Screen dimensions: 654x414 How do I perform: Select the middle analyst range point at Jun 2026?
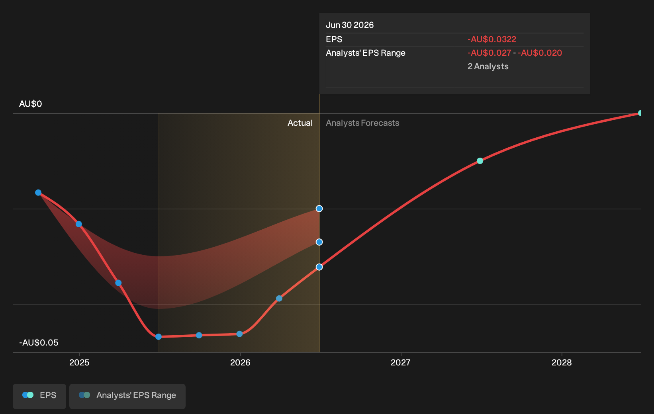point(319,242)
